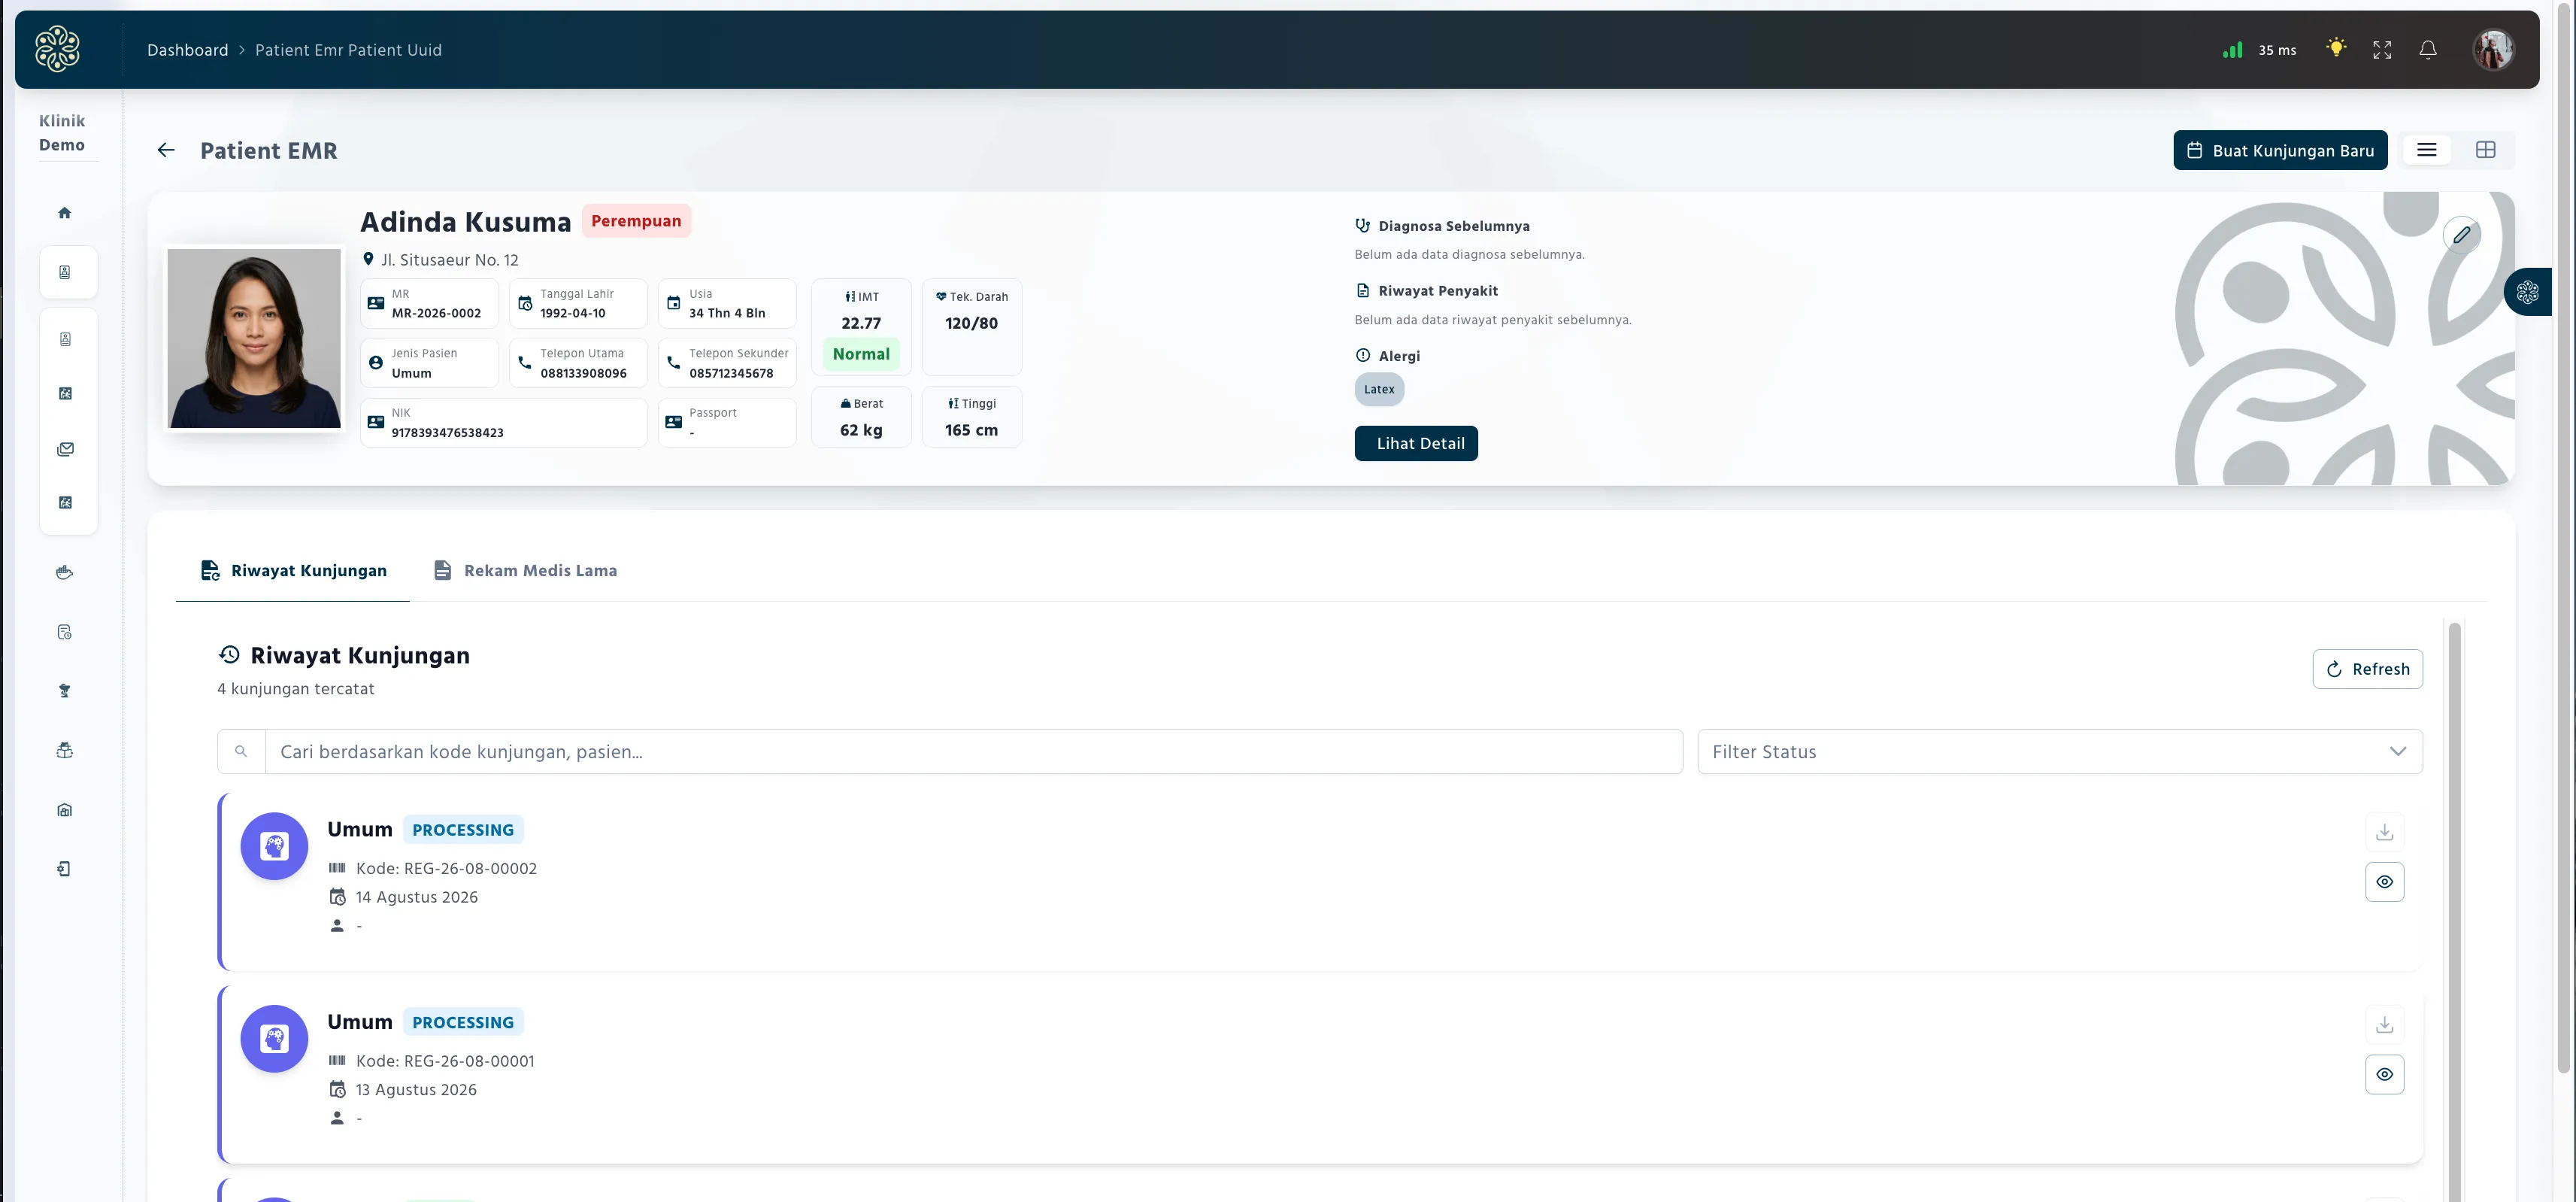
Task: Click the height value 165 cm
Action: coord(971,430)
